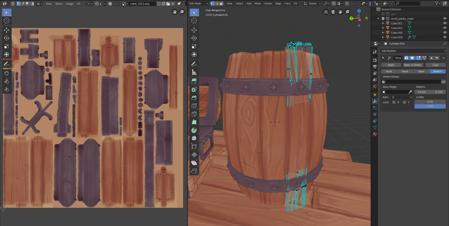Screen dimensions: 449x226
Task: Open the Mesh menu in 3D viewport
Action: pyautogui.click(x=258, y=4)
